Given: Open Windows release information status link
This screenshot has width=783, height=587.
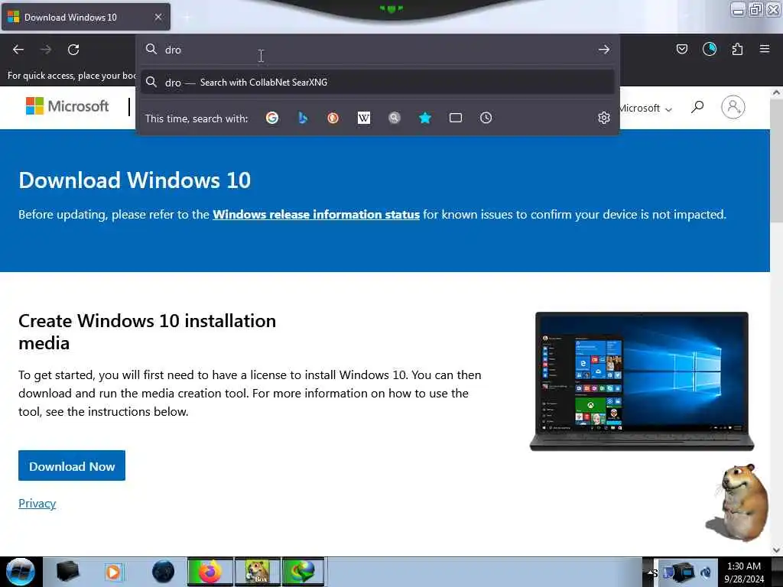Looking at the screenshot, I should coord(316,215).
